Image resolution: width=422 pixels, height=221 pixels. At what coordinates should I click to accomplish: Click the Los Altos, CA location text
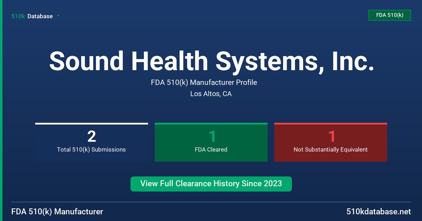[x=211, y=94]
